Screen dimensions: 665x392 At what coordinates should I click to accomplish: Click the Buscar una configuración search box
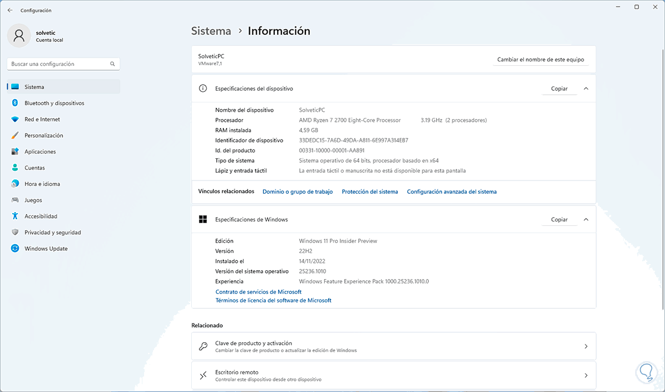(x=59, y=64)
